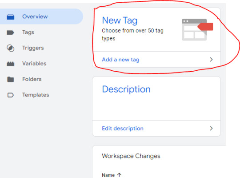The image size is (240, 178).
Task: Click the Variables brick icon
Action: [x=10, y=64]
